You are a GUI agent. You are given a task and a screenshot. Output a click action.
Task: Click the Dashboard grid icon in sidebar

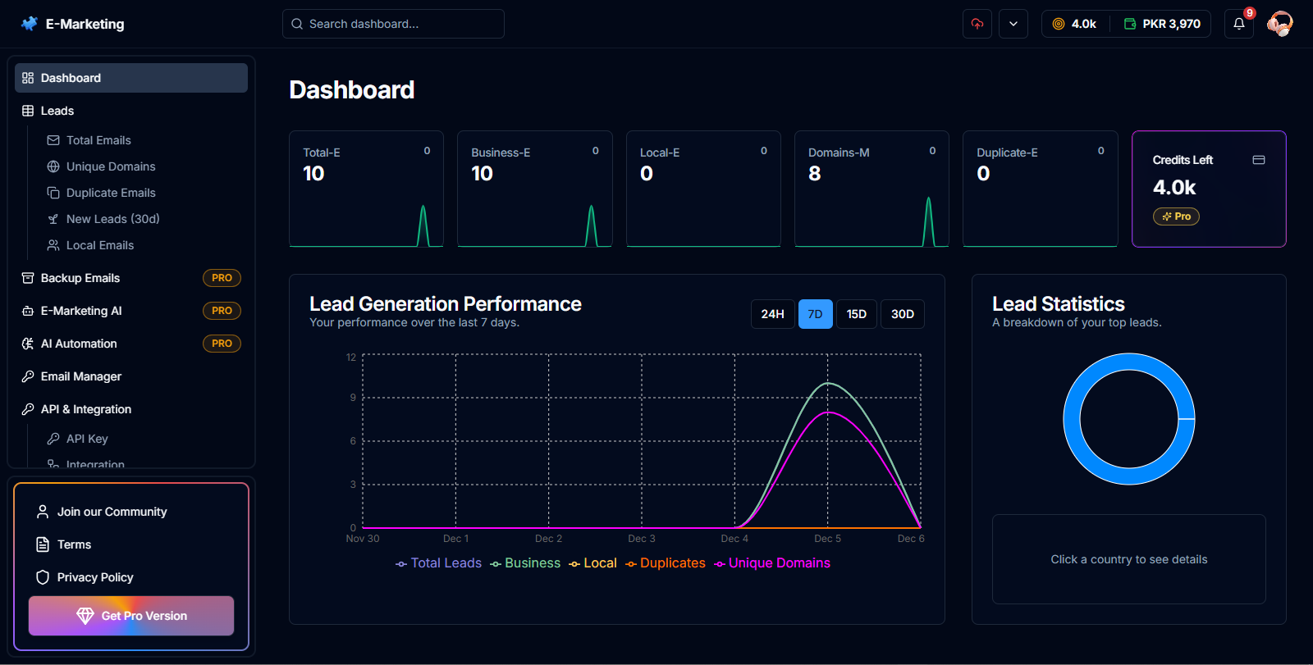click(28, 78)
